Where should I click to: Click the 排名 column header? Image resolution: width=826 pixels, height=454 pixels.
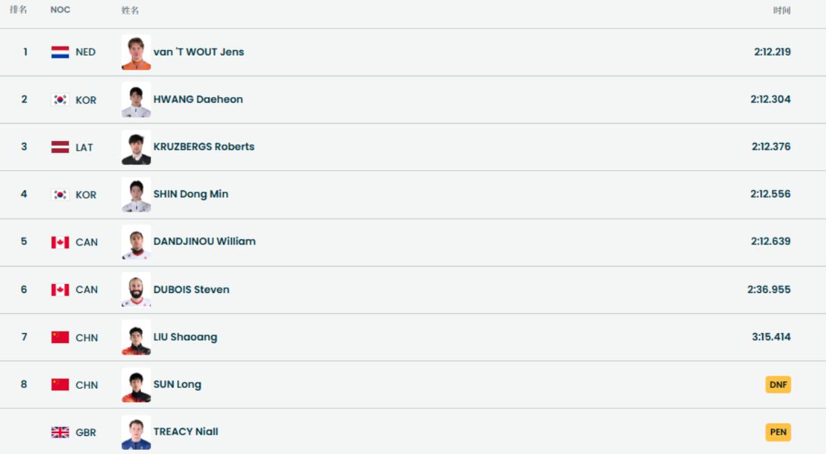pos(18,10)
